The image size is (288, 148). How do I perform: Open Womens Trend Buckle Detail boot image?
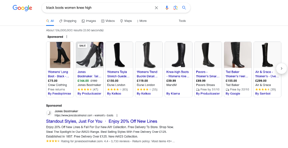pos(149,55)
